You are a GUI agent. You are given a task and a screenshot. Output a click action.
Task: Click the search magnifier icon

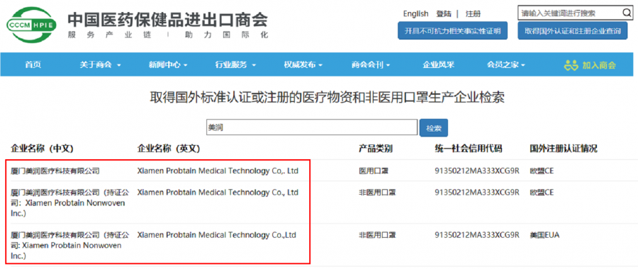click(626, 13)
